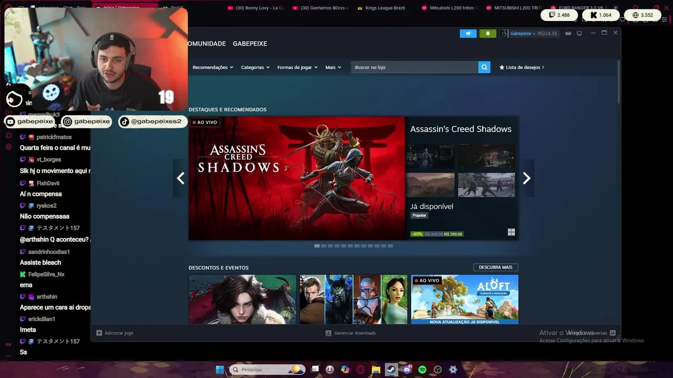Click vt_borges username in Twitch chat
Viewport: 673px width, 378px height.
tap(49, 160)
